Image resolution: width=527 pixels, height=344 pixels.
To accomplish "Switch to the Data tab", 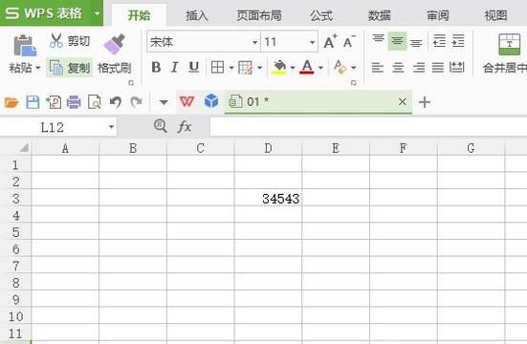I will coord(379,16).
